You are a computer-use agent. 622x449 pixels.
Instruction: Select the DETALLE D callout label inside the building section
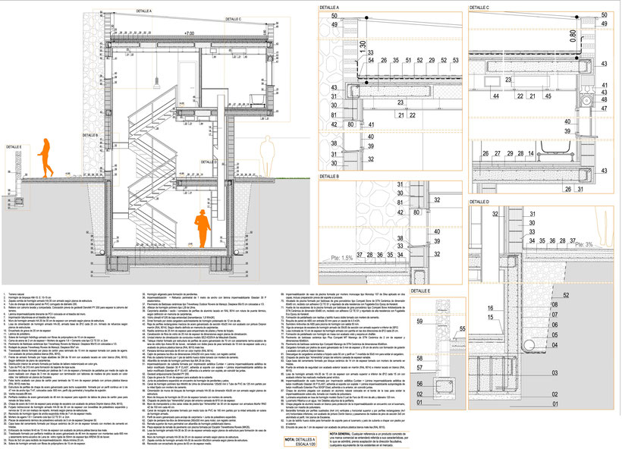coord(209,162)
